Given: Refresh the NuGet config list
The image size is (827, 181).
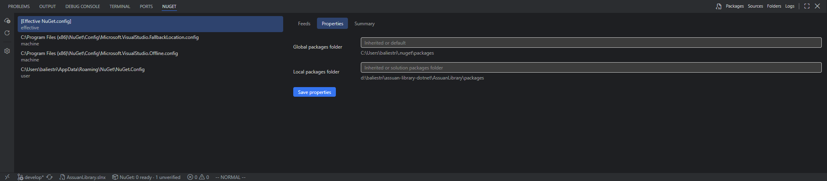Looking at the screenshot, I should 7,33.
